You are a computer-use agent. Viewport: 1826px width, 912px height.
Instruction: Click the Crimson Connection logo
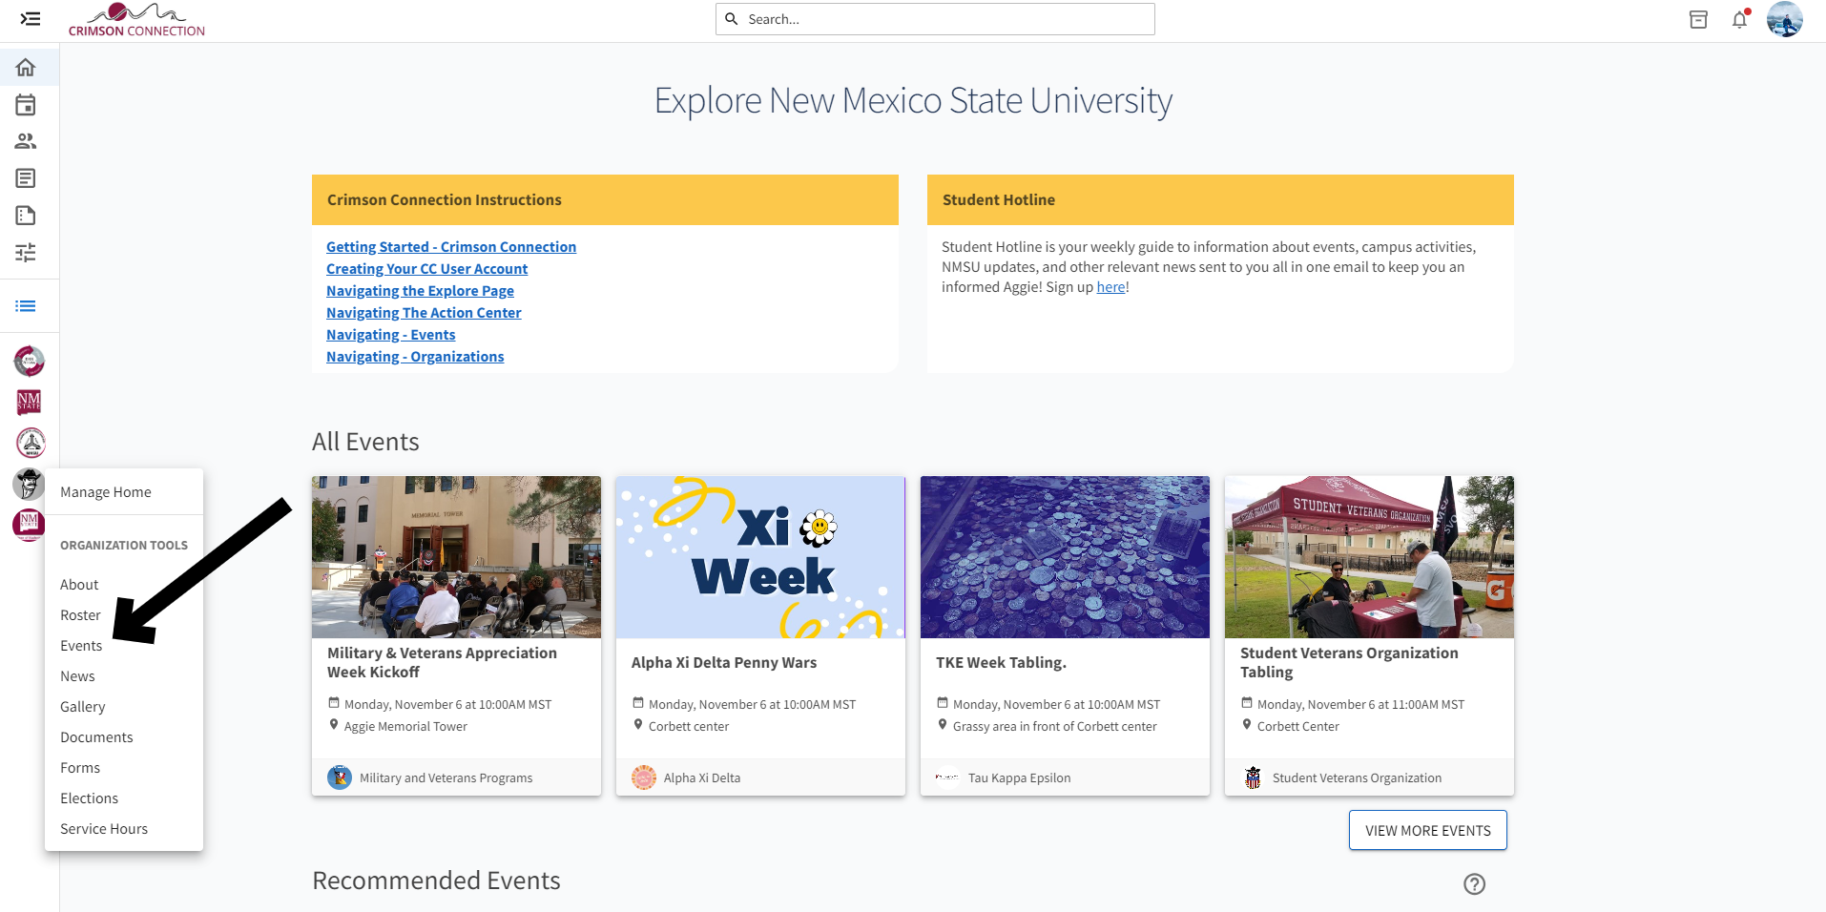point(136,19)
